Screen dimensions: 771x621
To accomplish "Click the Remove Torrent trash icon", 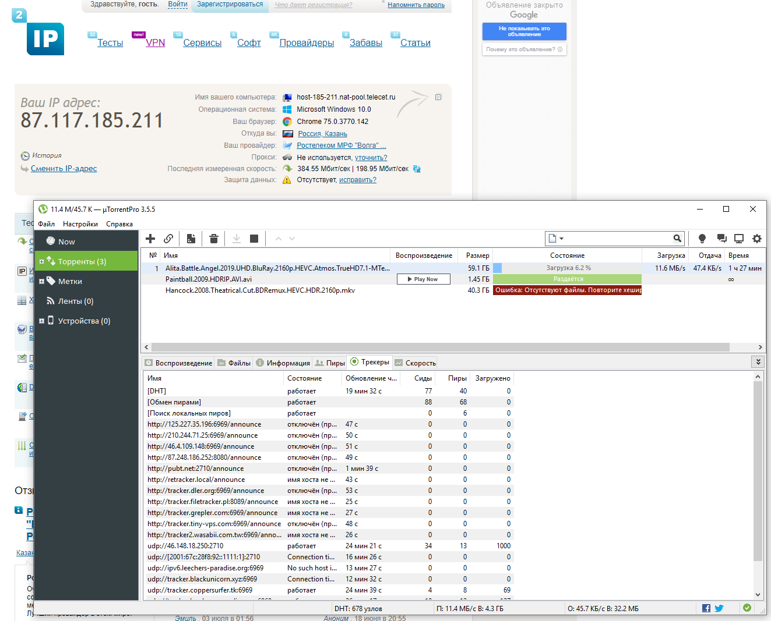I will click(214, 239).
